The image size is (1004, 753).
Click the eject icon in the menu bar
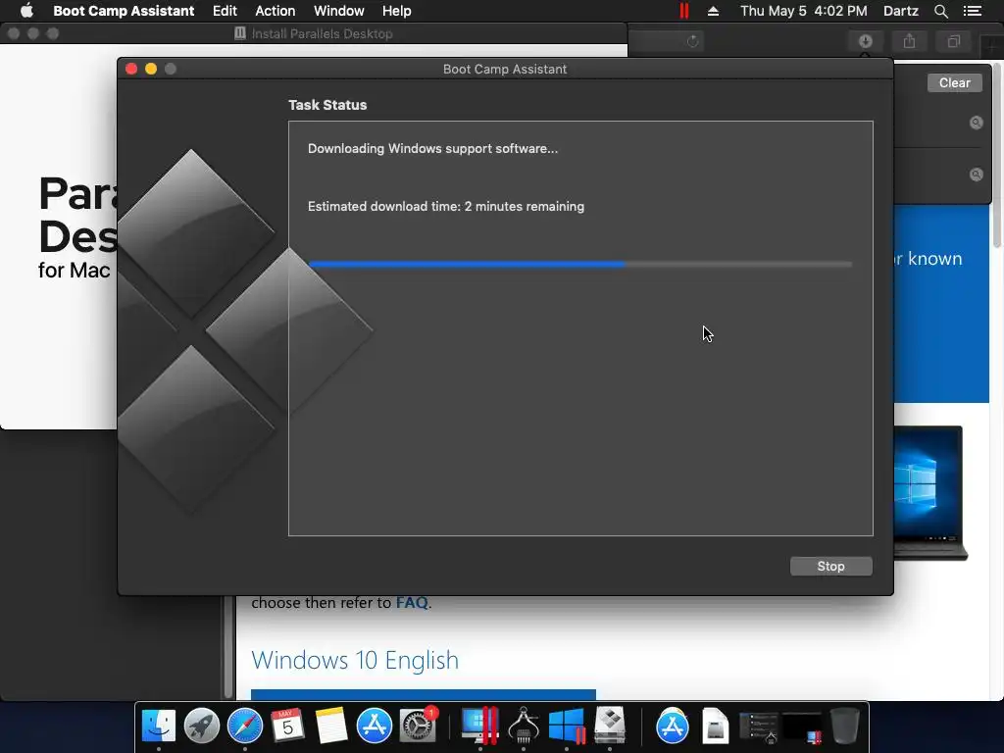click(713, 11)
